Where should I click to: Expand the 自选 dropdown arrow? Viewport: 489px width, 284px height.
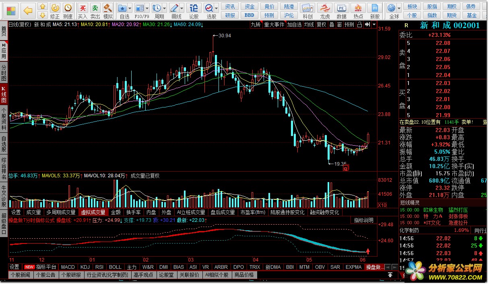130,8
